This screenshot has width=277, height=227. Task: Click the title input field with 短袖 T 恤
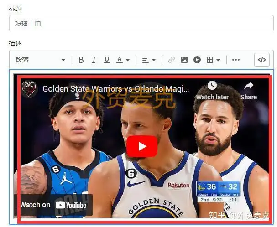point(141,23)
